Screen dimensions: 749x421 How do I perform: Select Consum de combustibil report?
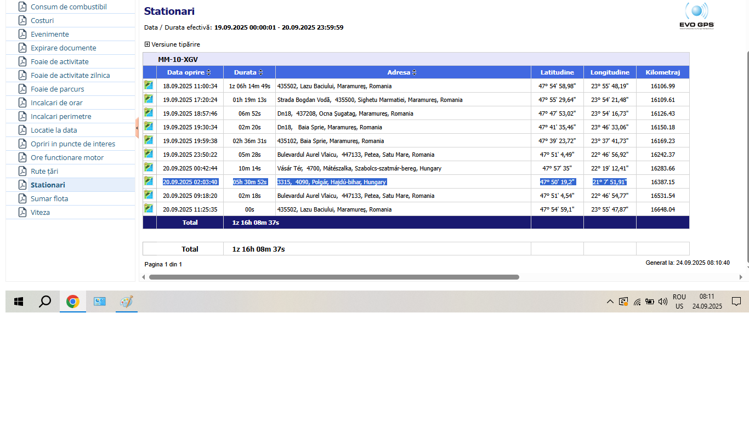[x=69, y=7]
